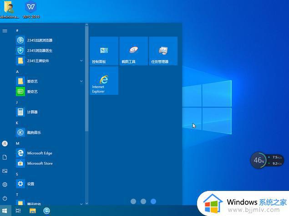Screen dimensions: 289x216
Task: Open the 任务管理器 tile
Action: [163, 51]
